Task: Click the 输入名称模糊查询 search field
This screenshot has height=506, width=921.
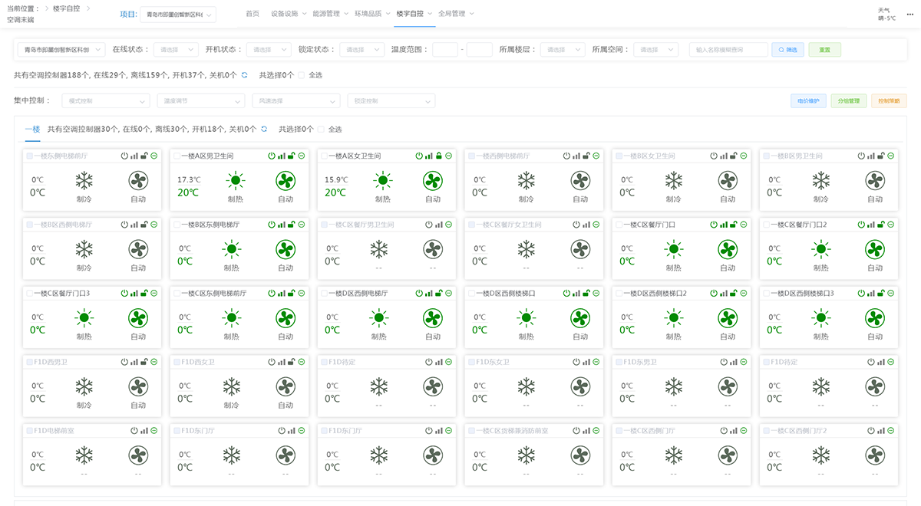Action: tap(728, 49)
